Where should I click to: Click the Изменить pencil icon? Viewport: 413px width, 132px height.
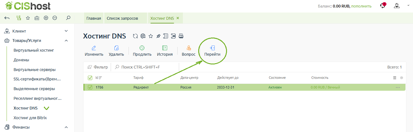coord(94,48)
